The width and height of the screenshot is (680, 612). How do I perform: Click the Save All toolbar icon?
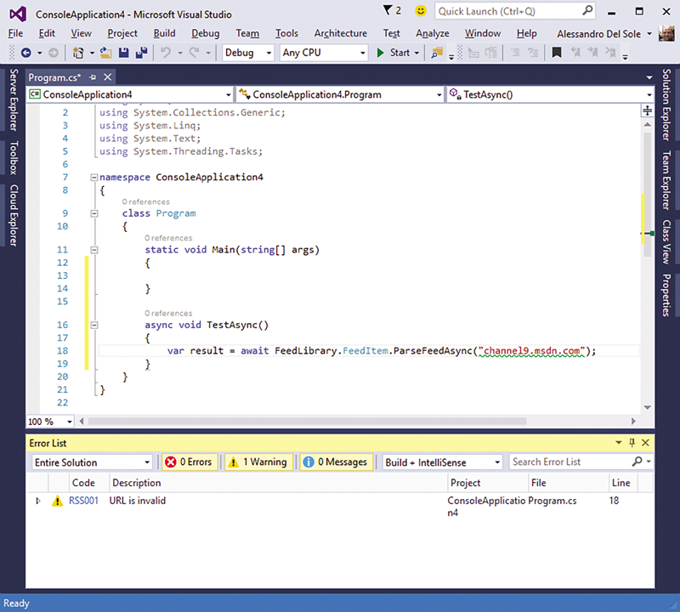141,53
